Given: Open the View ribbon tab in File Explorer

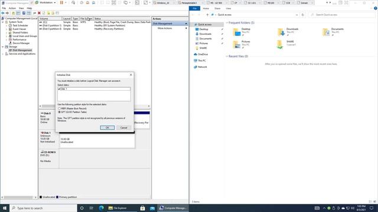Looking at the screenshot, I should [229, 8].
